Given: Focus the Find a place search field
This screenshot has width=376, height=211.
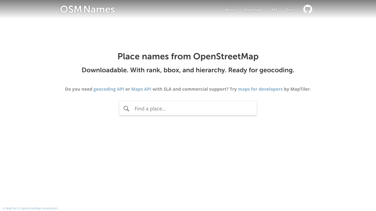Looking at the screenshot, I should tap(188, 109).
